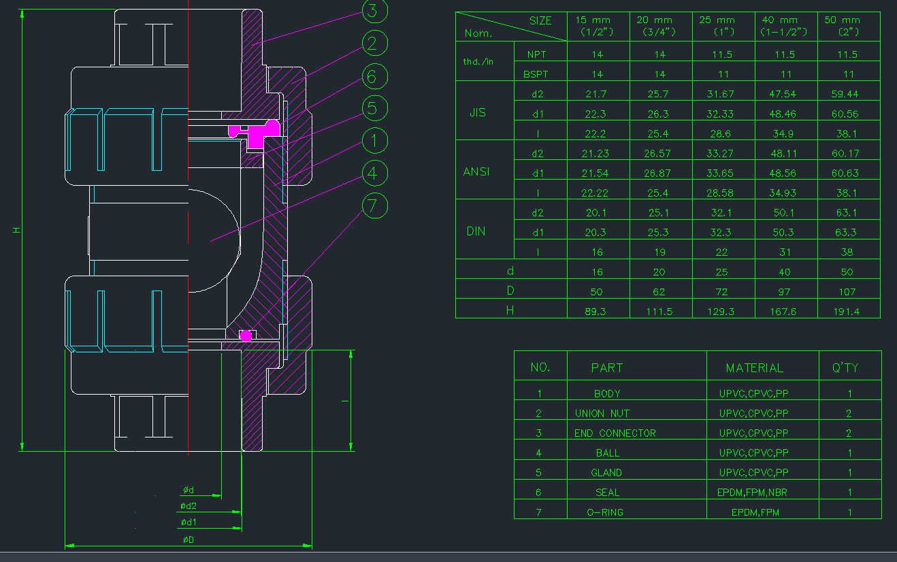Select the DIN row label
The width and height of the screenshot is (897, 562).
[476, 231]
